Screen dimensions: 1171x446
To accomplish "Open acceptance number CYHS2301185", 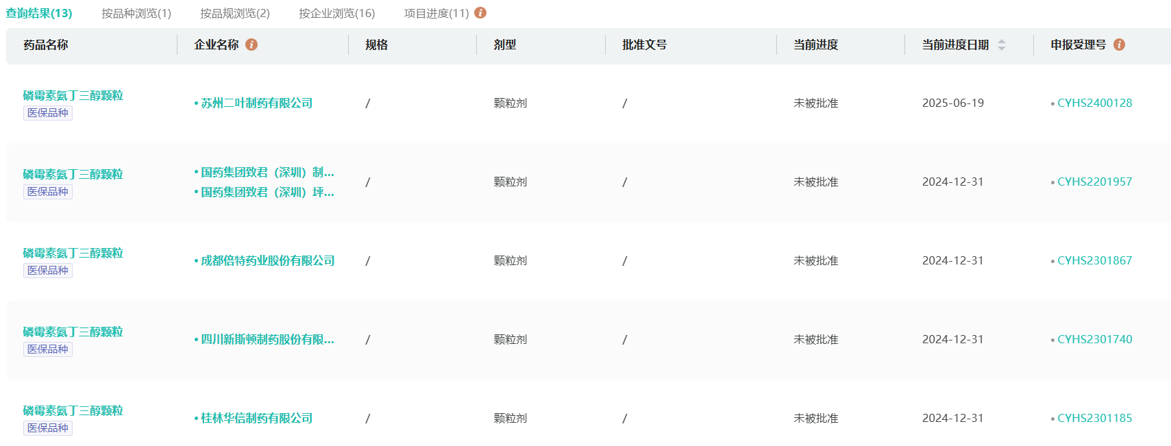I will (x=1094, y=418).
